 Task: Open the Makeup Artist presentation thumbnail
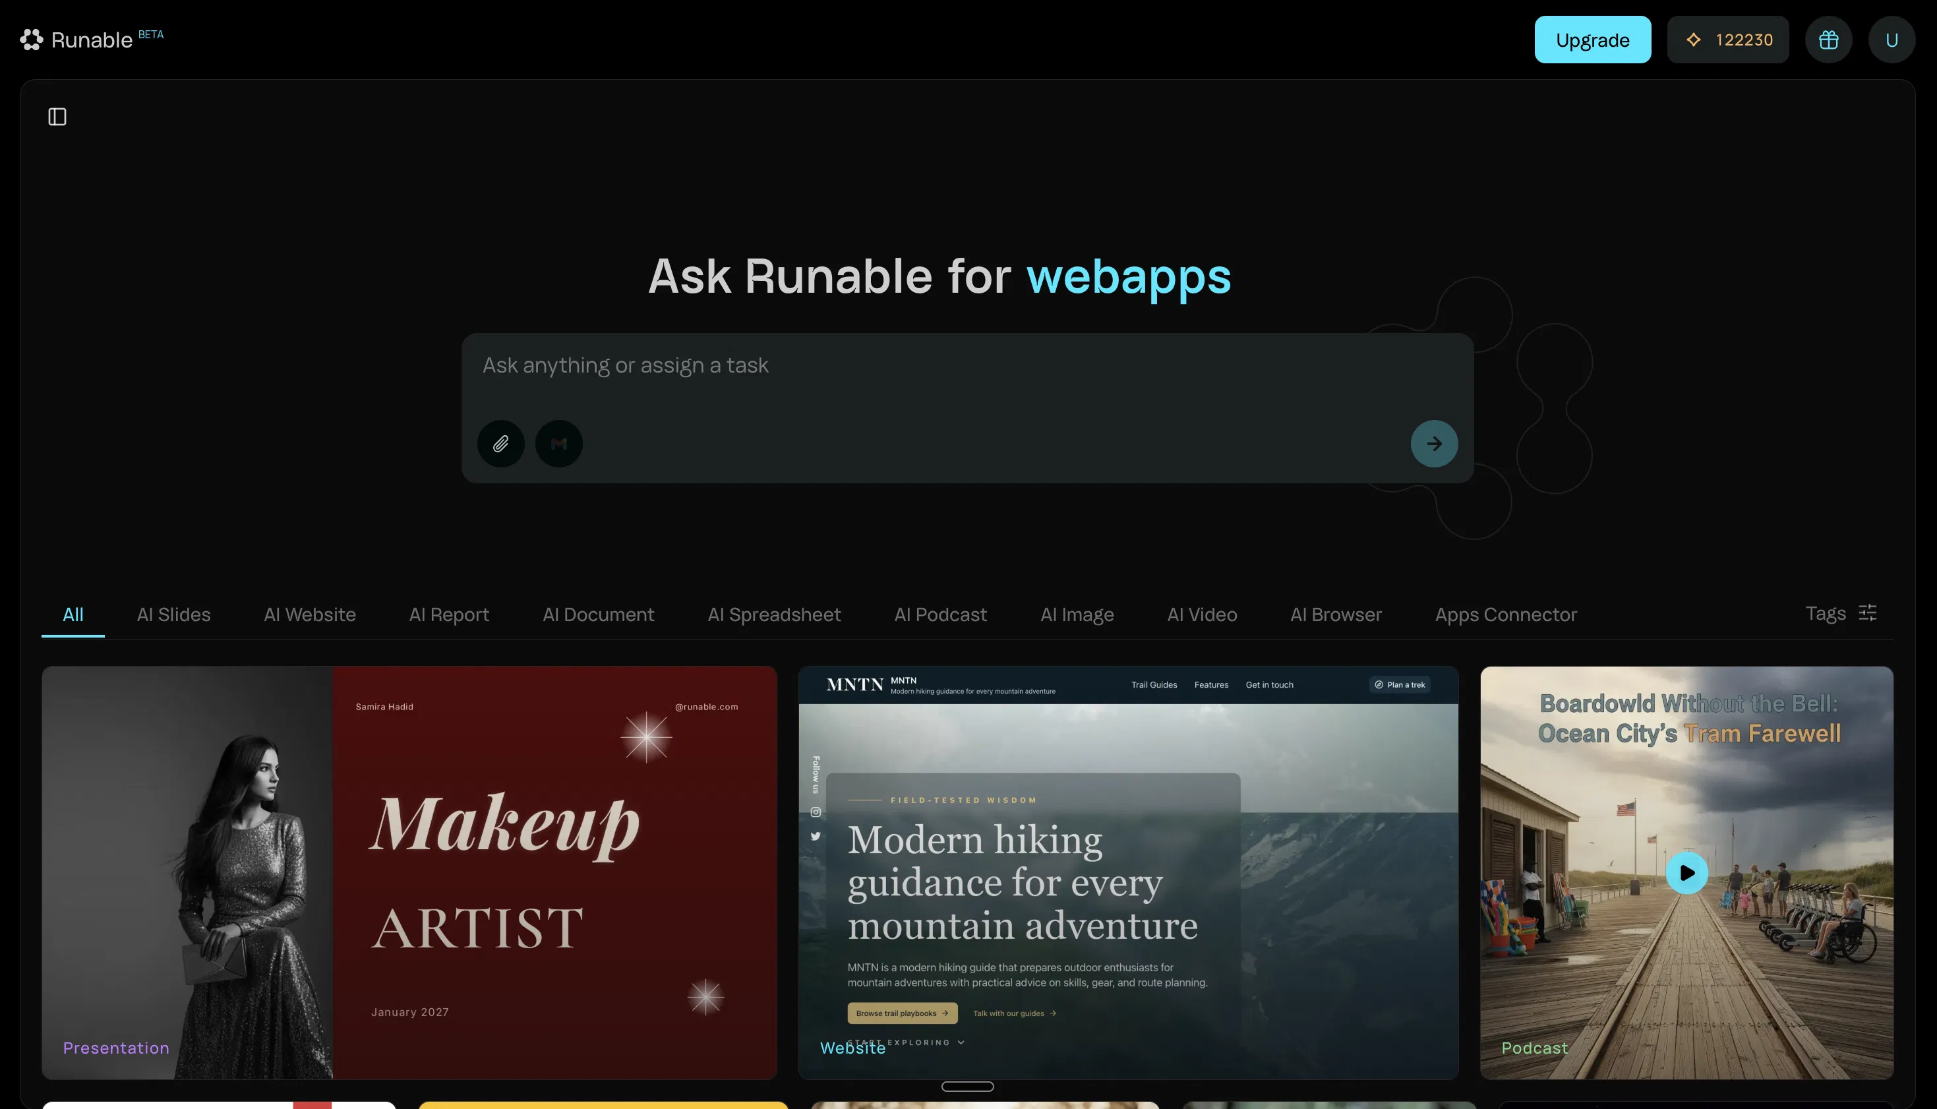[x=409, y=873]
